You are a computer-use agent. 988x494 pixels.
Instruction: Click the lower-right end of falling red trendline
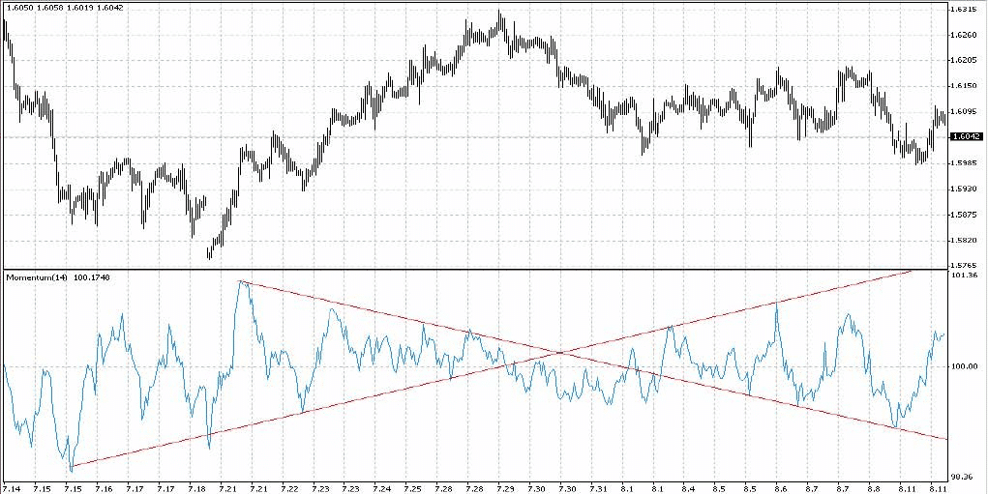(x=944, y=438)
